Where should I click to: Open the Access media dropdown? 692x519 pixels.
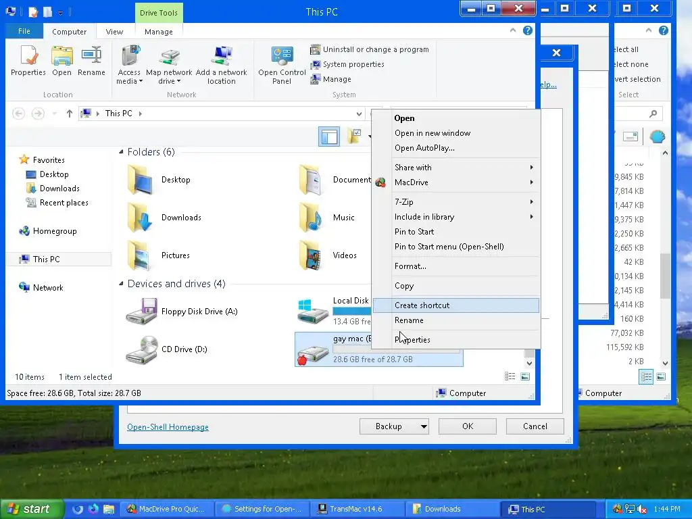(x=129, y=65)
